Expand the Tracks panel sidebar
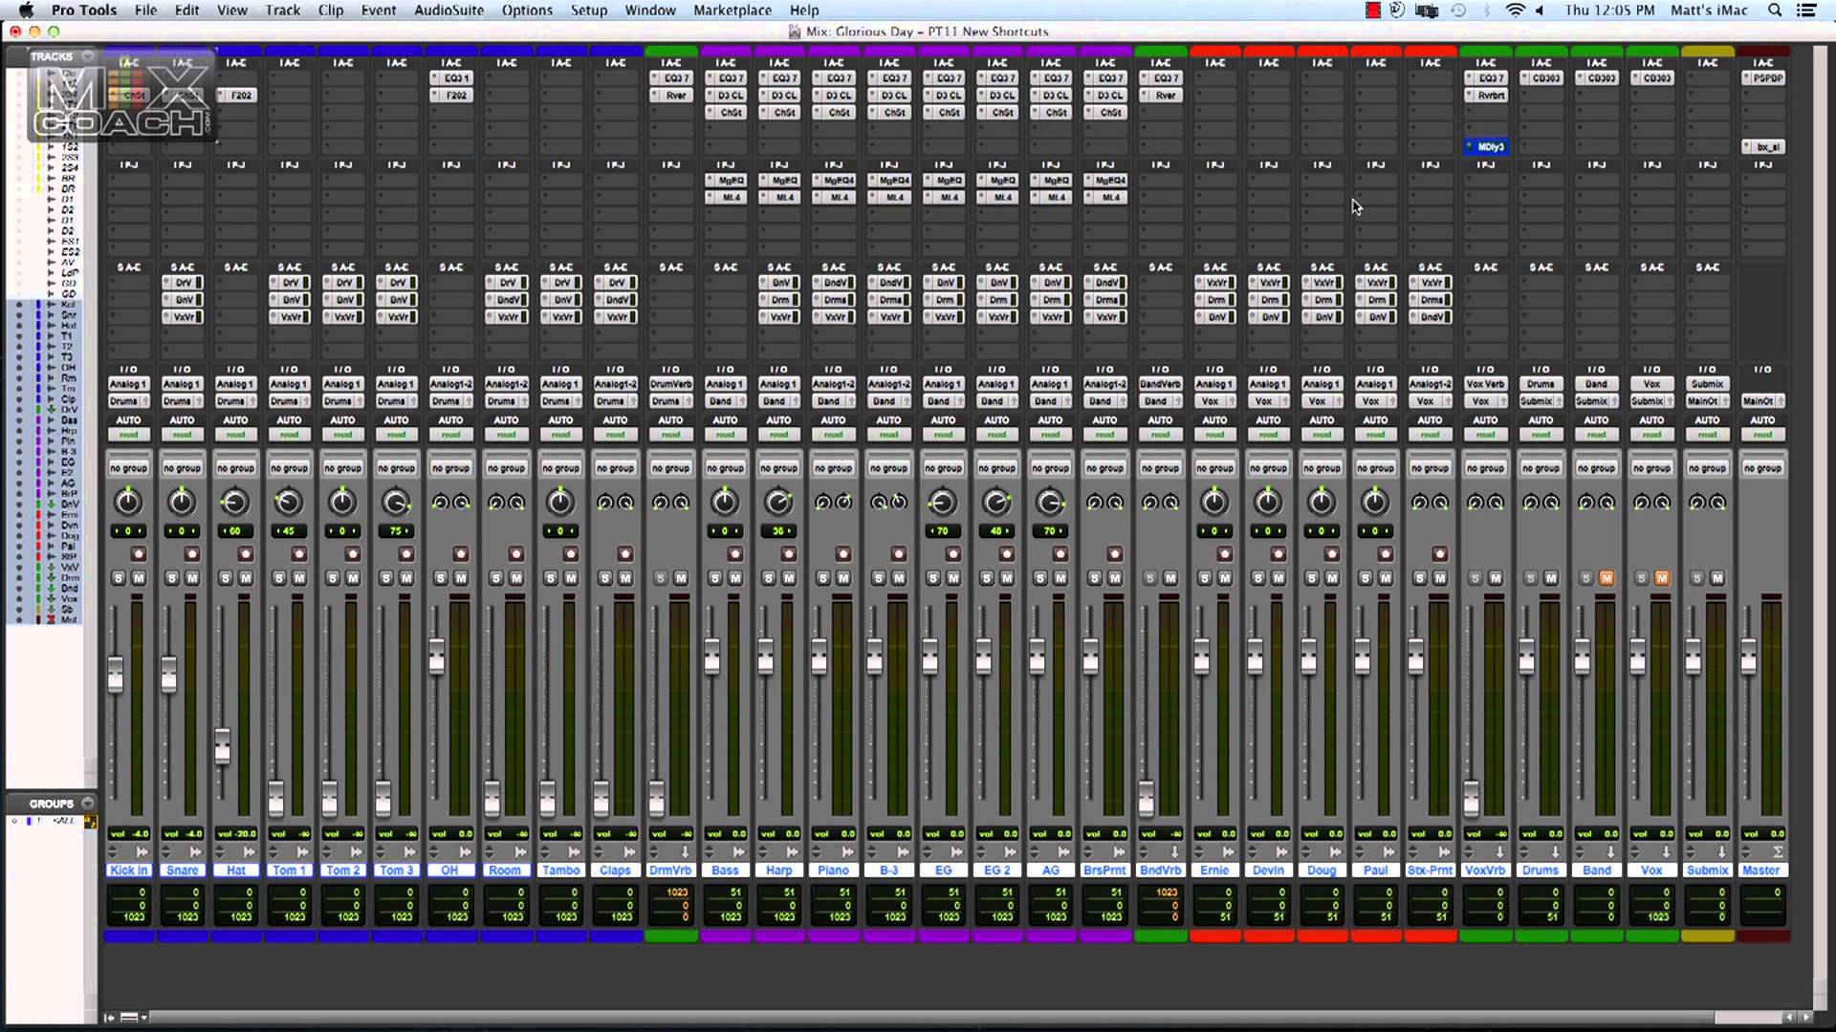 (x=87, y=55)
